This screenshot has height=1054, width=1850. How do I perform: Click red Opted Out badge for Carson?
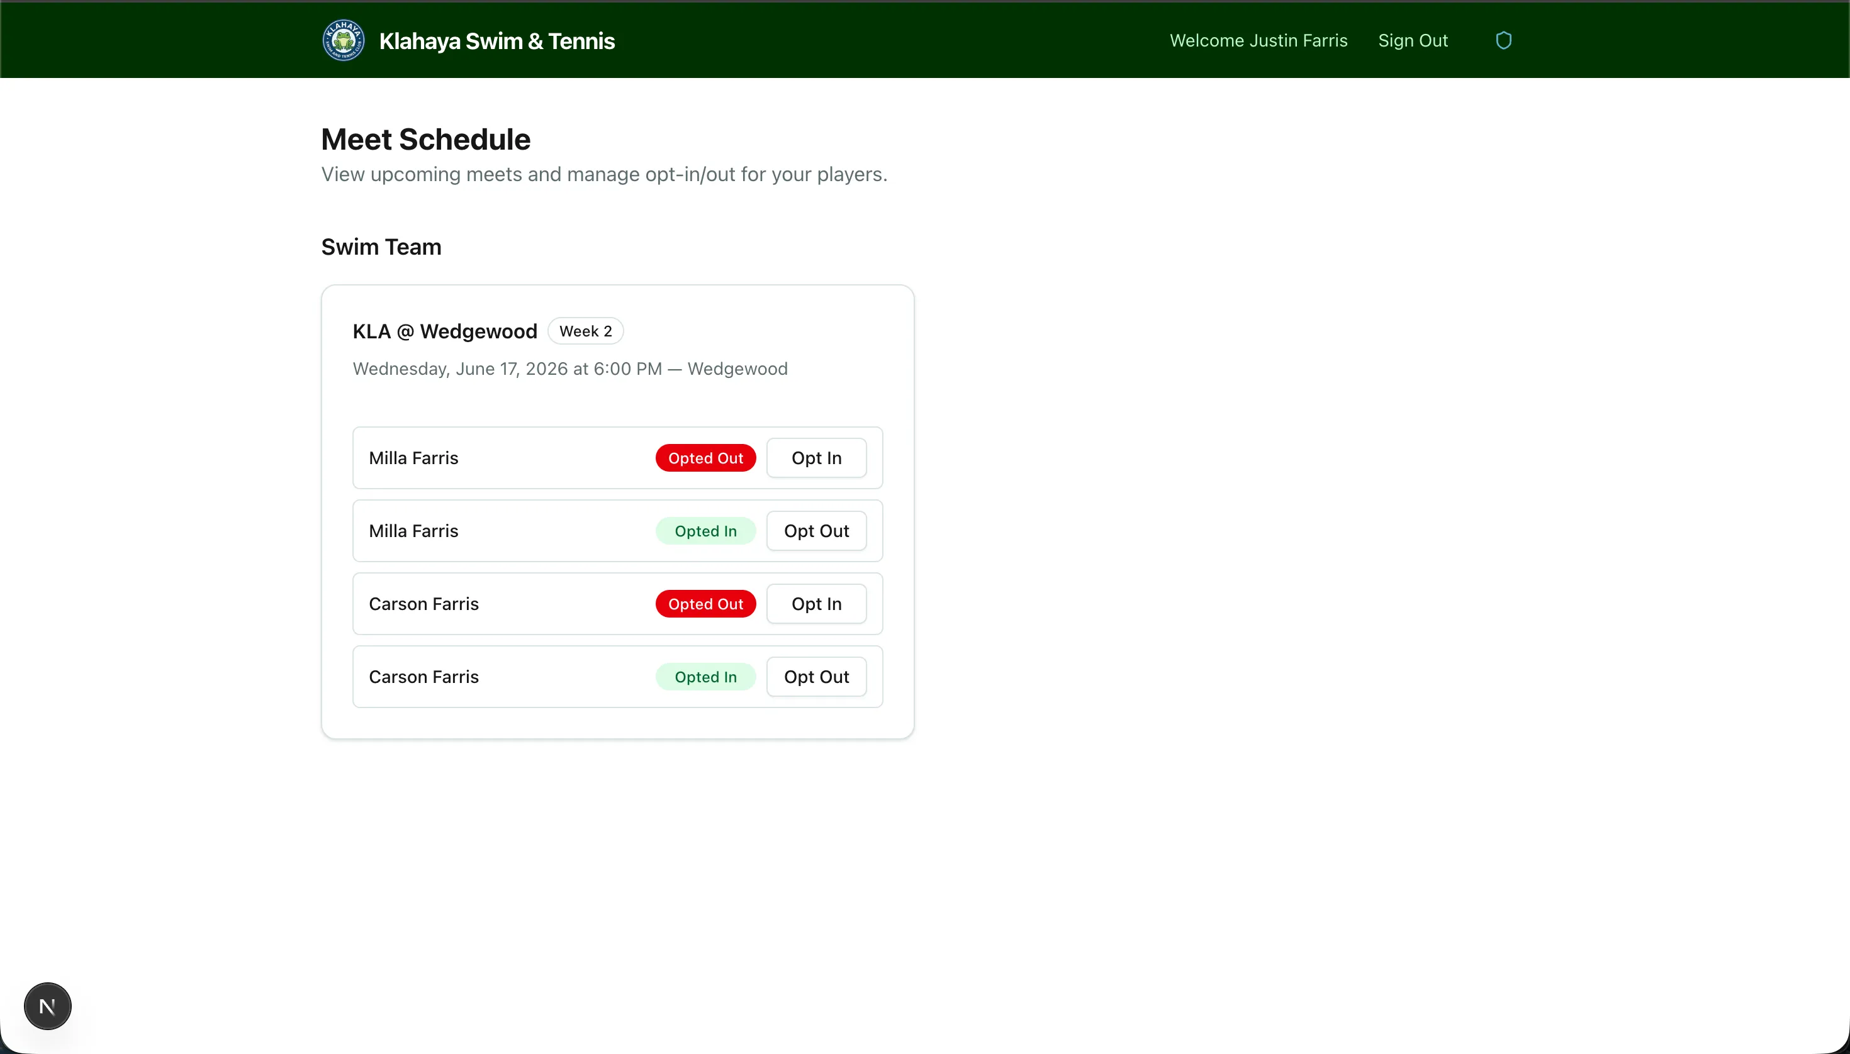pyautogui.click(x=705, y=604)
